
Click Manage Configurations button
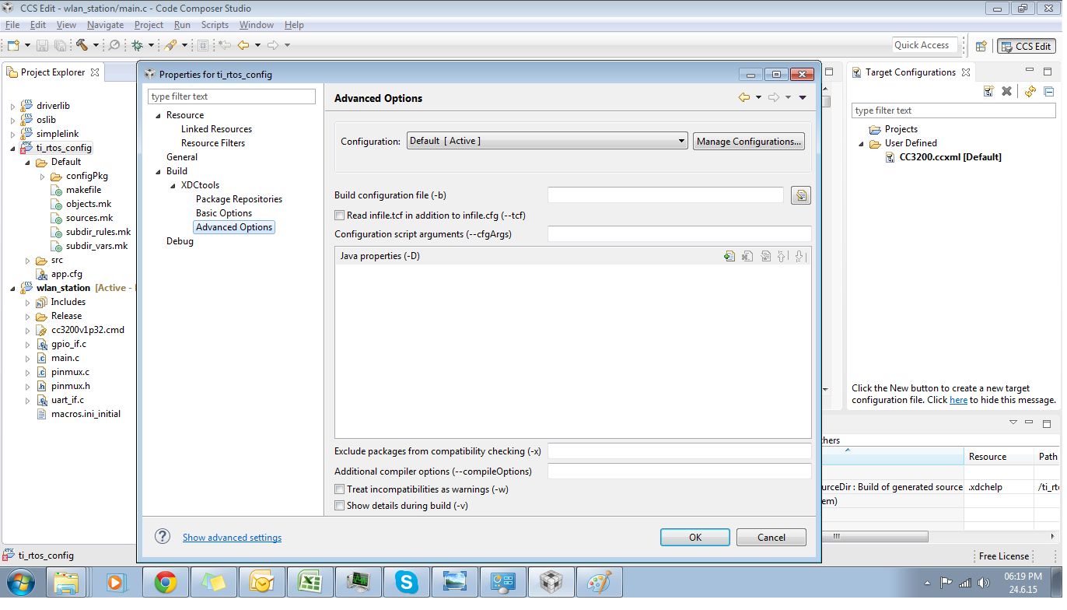click(x=749, y=142)
